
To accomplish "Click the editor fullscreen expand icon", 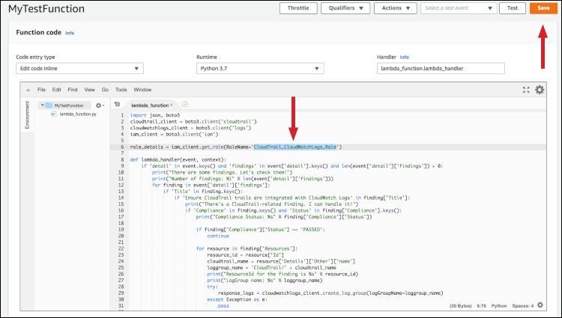I will (526, 89).
